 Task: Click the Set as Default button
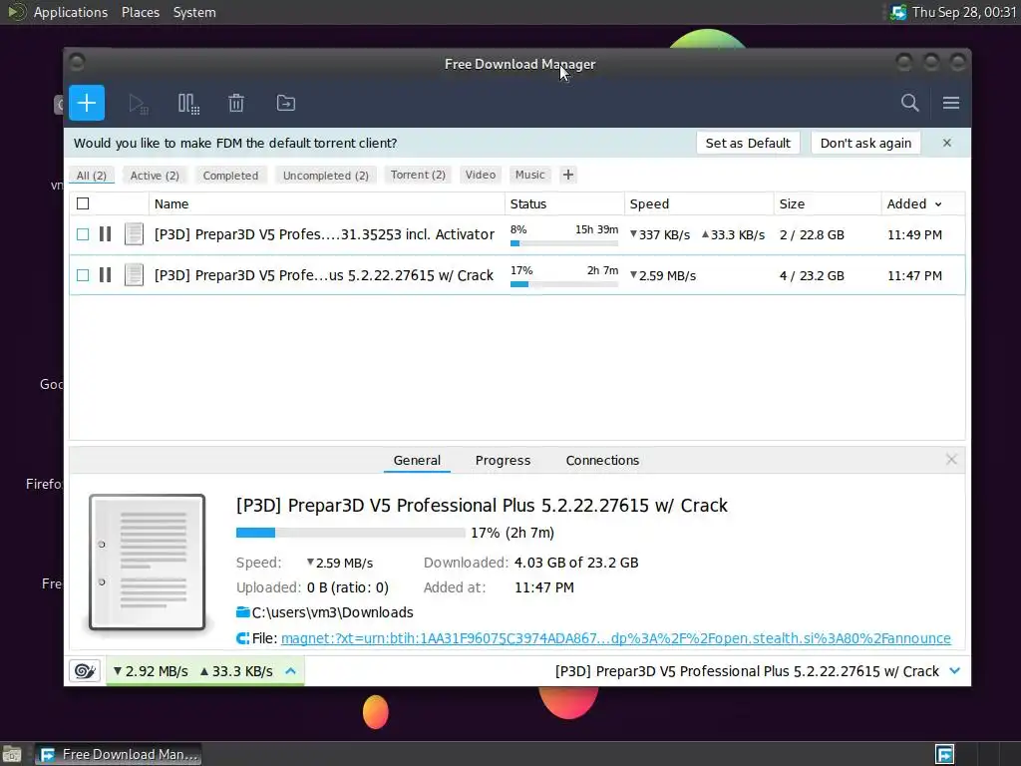pos(748,144)
